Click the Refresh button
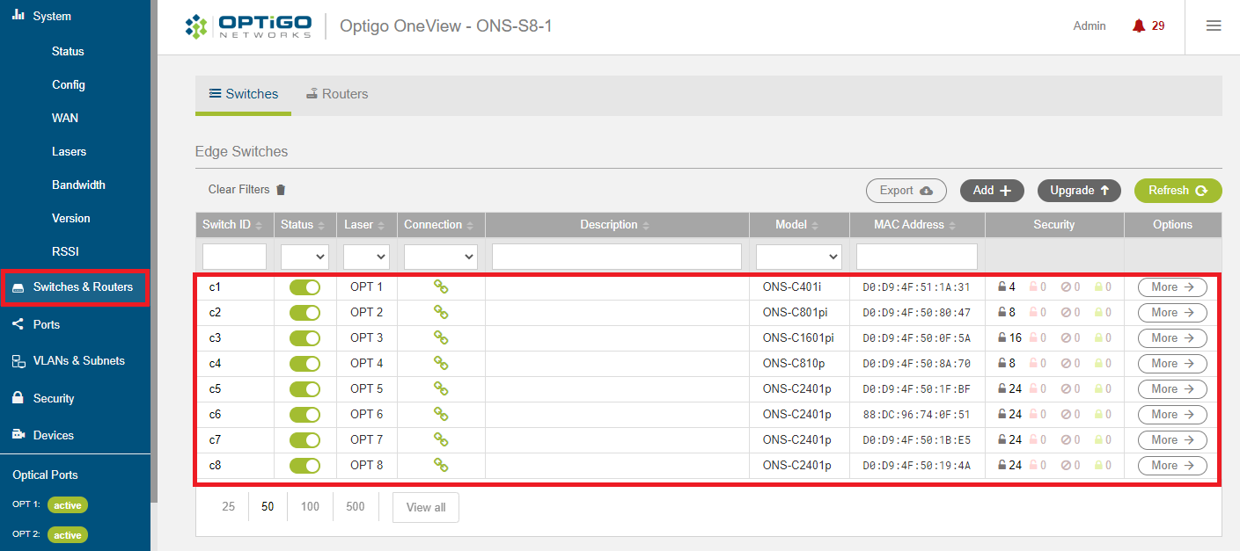This screenshot has width=1240, height=551. pos(1178,190)
